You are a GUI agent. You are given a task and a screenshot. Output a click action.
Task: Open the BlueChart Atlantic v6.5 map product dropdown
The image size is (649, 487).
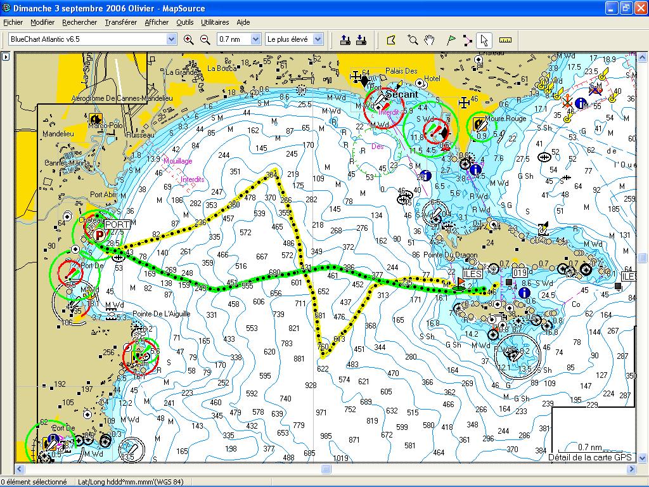171,39
